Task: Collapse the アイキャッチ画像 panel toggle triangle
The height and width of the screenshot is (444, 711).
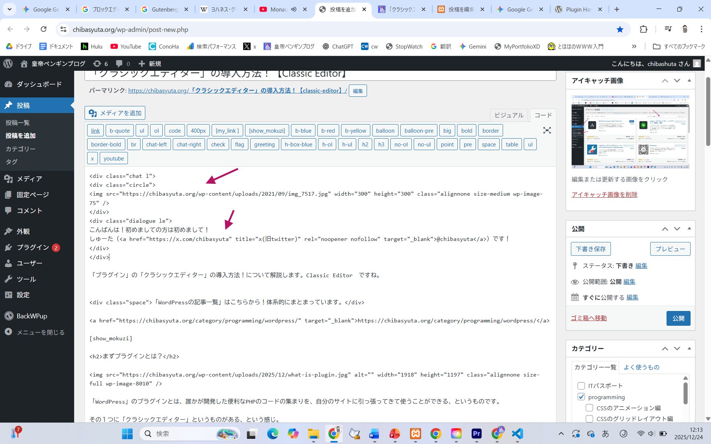Action: 689,80
